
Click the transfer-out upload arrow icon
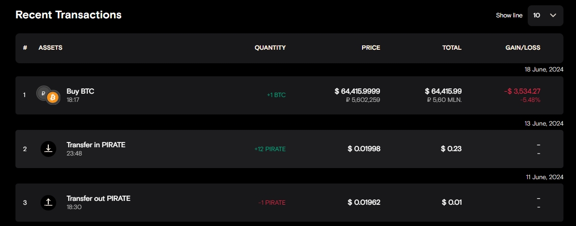click(48, 202)
